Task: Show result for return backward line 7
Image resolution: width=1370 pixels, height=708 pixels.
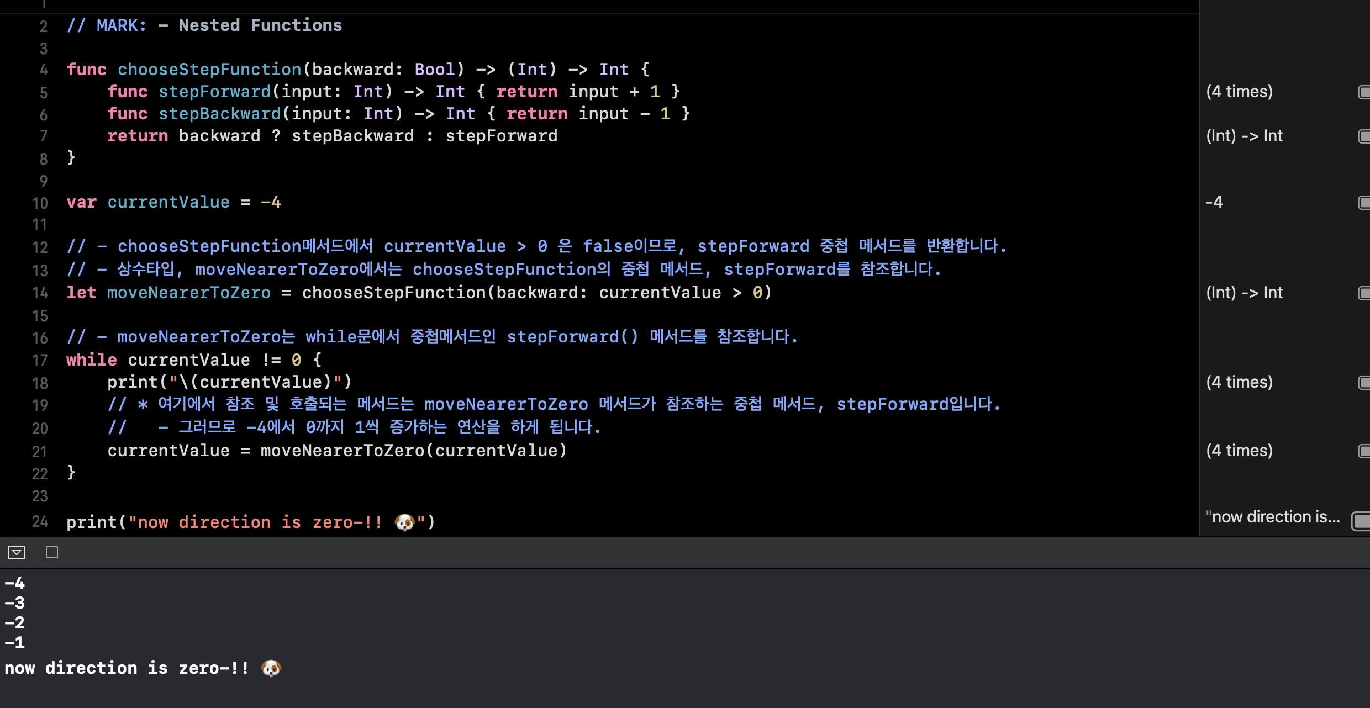Action: (1363, 136)
